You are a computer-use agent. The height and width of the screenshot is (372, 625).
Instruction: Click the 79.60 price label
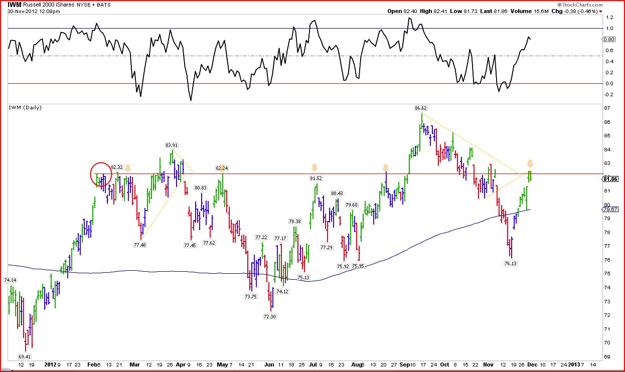point(352,205)
